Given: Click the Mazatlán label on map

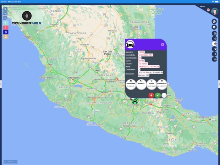Looking at the screenshot, I should 28,37.
